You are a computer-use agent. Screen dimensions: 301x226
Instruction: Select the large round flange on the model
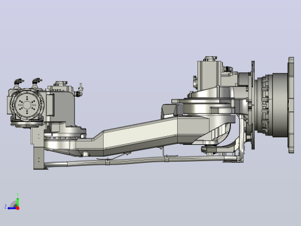291,105
